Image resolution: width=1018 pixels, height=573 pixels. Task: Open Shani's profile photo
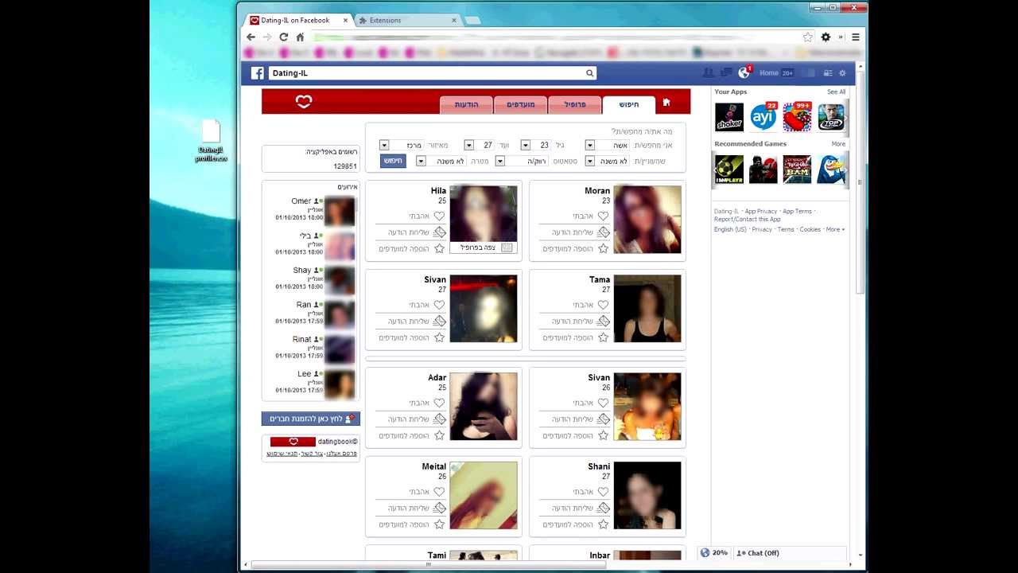coord(647,495)
